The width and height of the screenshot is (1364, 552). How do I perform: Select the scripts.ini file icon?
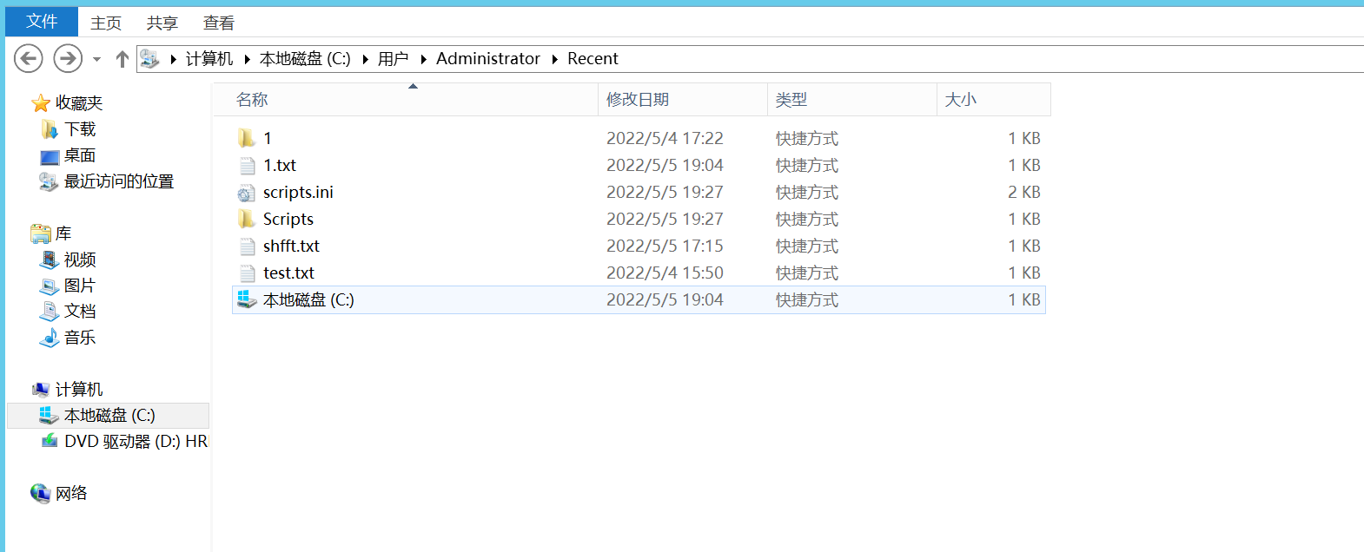(247, 193)
